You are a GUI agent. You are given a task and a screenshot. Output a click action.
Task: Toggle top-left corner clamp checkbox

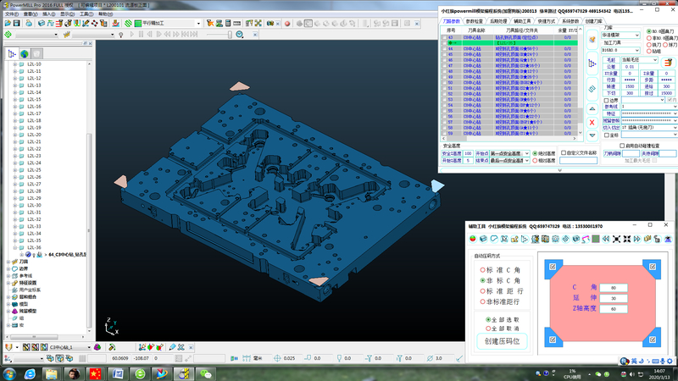[553, 267]
